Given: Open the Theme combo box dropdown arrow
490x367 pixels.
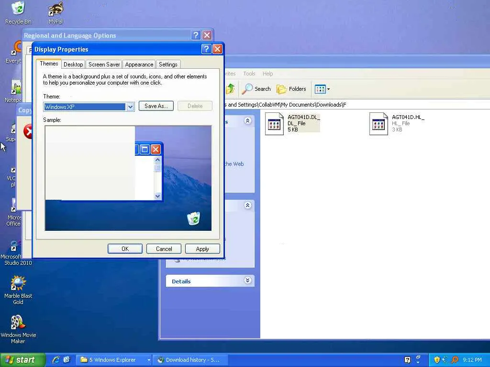Looking at the screenshot, I should pos(130,107).
